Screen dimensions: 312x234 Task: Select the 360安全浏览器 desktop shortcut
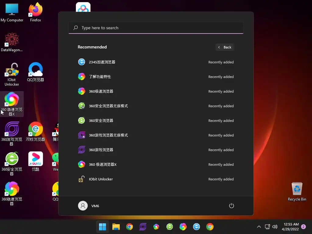coord(12,164)
